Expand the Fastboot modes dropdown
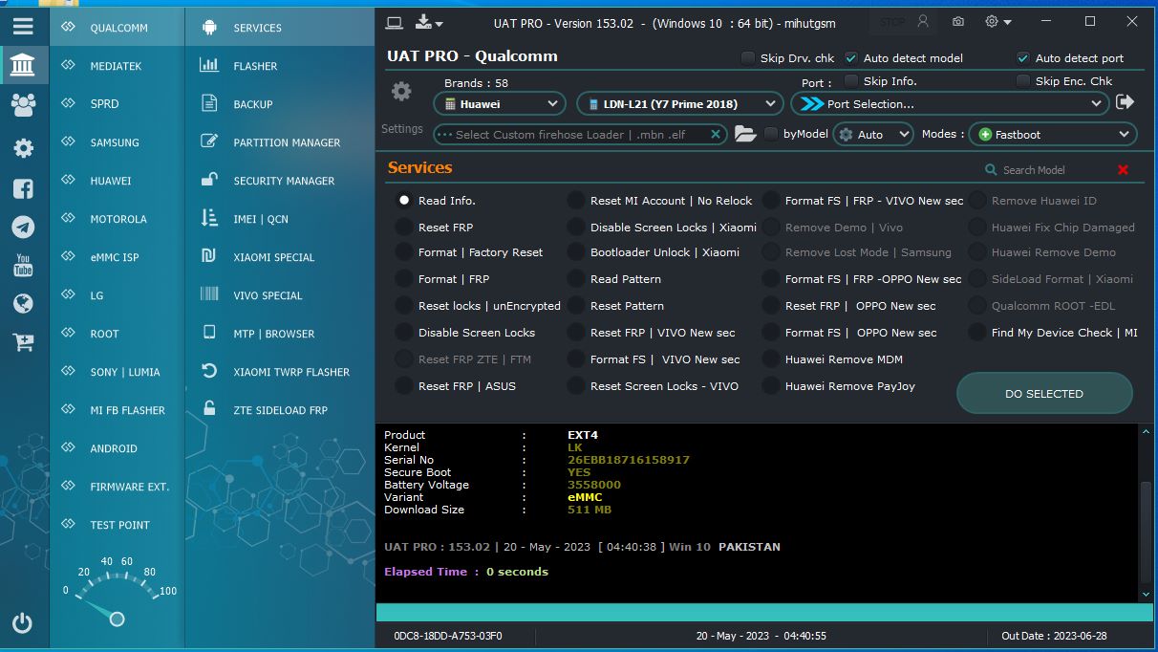 tap(1053, 135)
